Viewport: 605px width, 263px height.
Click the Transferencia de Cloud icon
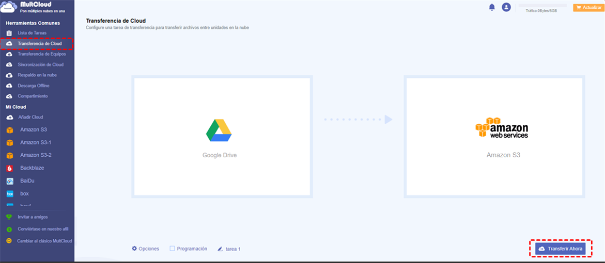[x=9, y=44]
